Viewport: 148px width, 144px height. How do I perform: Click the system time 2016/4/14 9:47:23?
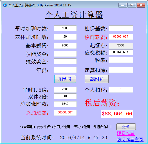(84, 138)
